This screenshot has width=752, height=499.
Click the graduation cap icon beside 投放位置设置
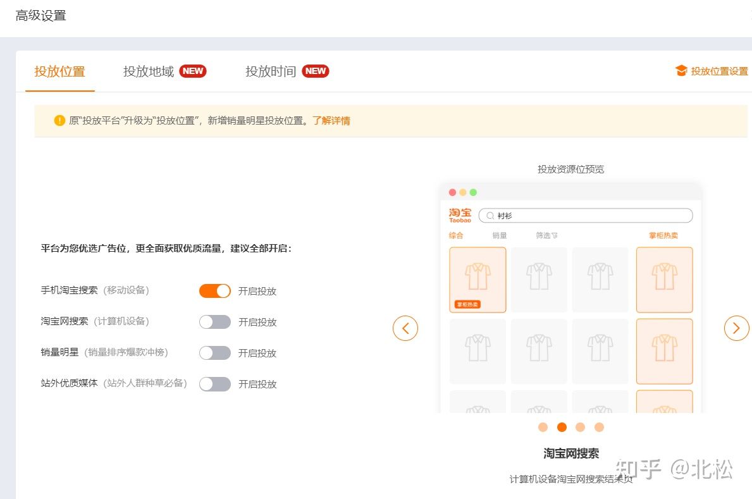tap(681, 71)
